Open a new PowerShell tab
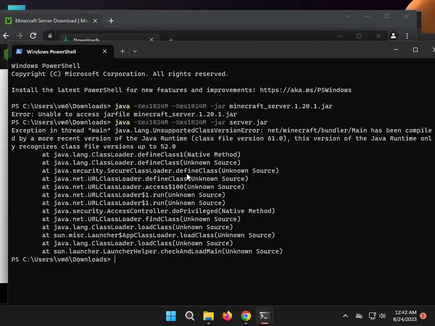The image size is (435, 326). pos(122,51)
